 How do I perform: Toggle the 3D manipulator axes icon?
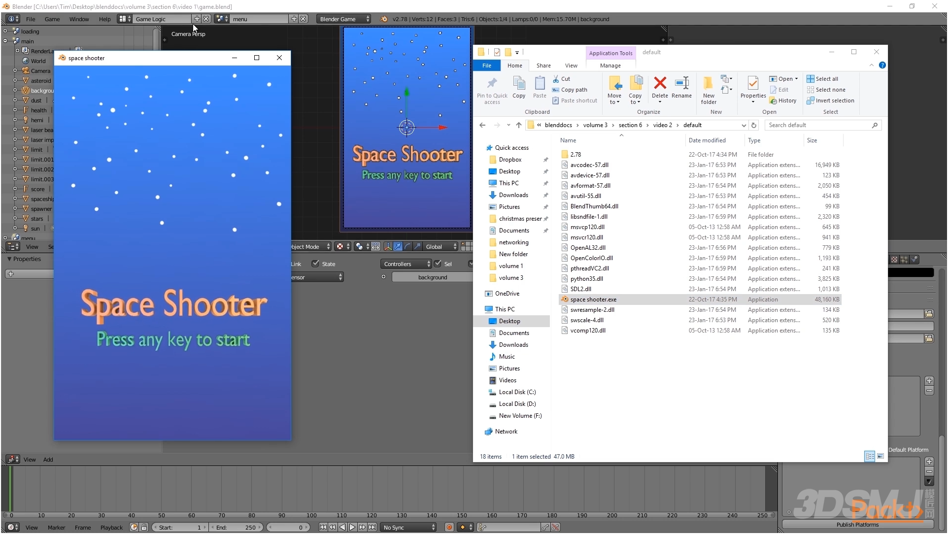point(388,246)
